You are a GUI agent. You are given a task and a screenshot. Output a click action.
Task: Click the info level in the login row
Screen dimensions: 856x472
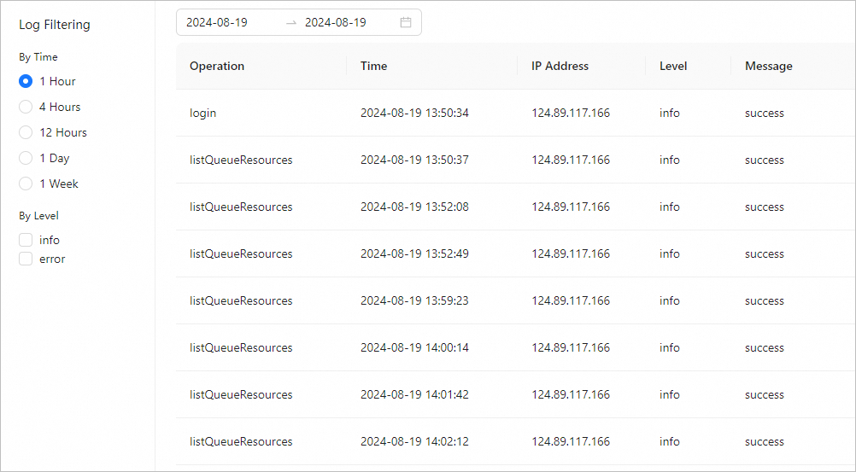(670, 113)
